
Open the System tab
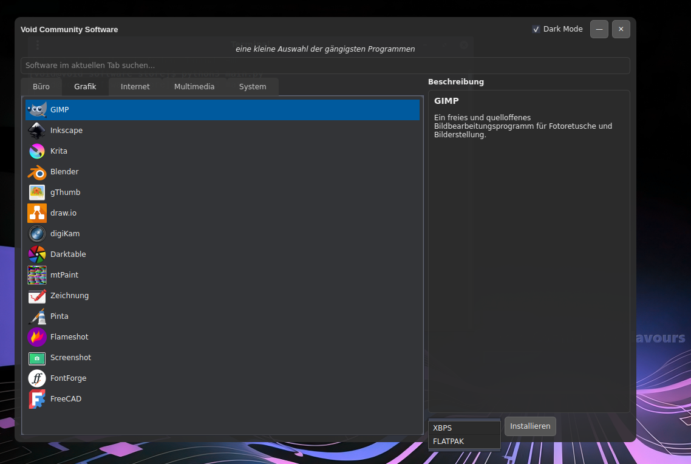point(253,87)
